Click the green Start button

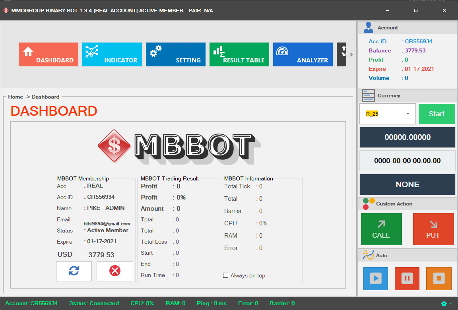pos(437,114)
